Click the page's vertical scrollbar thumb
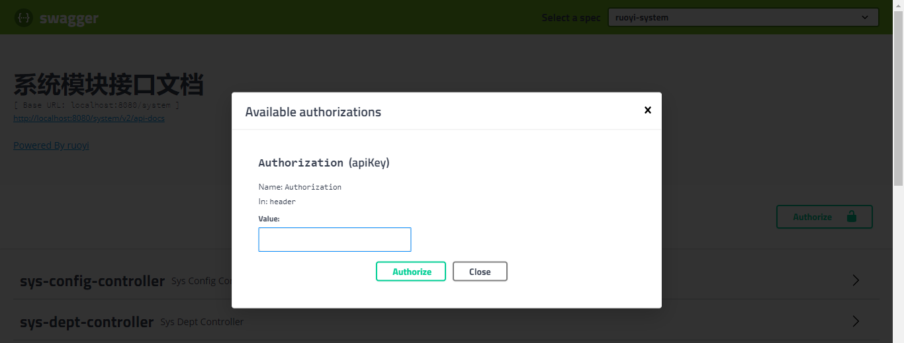904x343 pixels. [x=898, y=99]
